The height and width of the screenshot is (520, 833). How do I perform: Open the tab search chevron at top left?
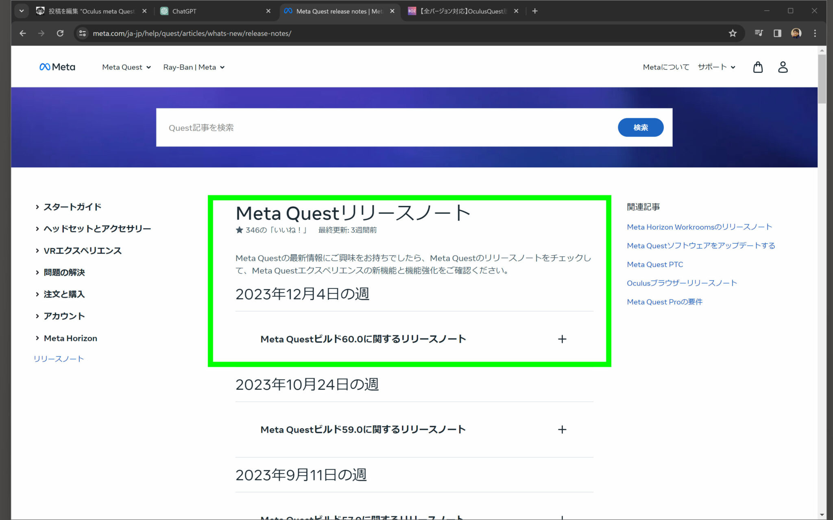pos(22,11)
